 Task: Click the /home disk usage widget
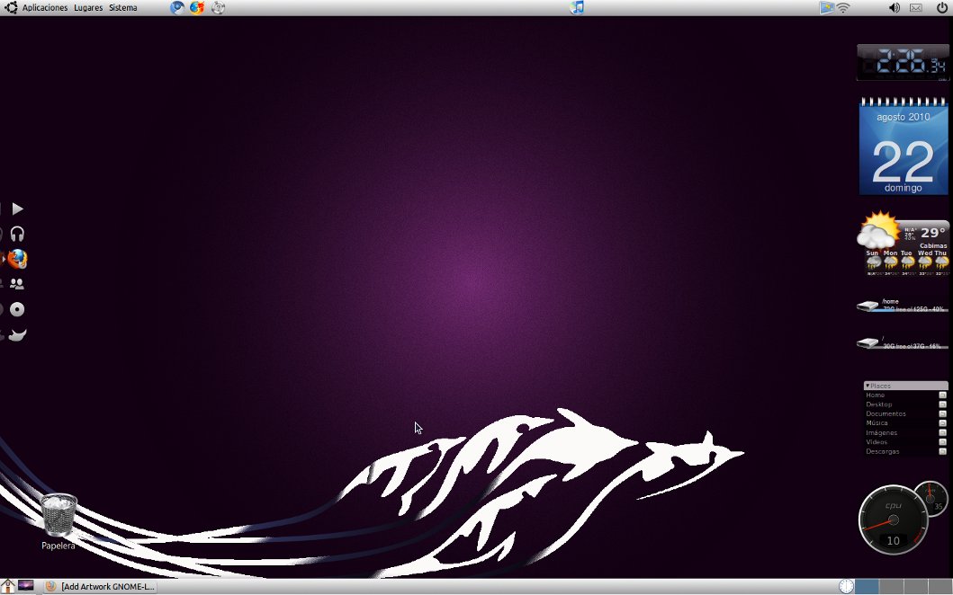pyautogui.click(x=902, y=306)
